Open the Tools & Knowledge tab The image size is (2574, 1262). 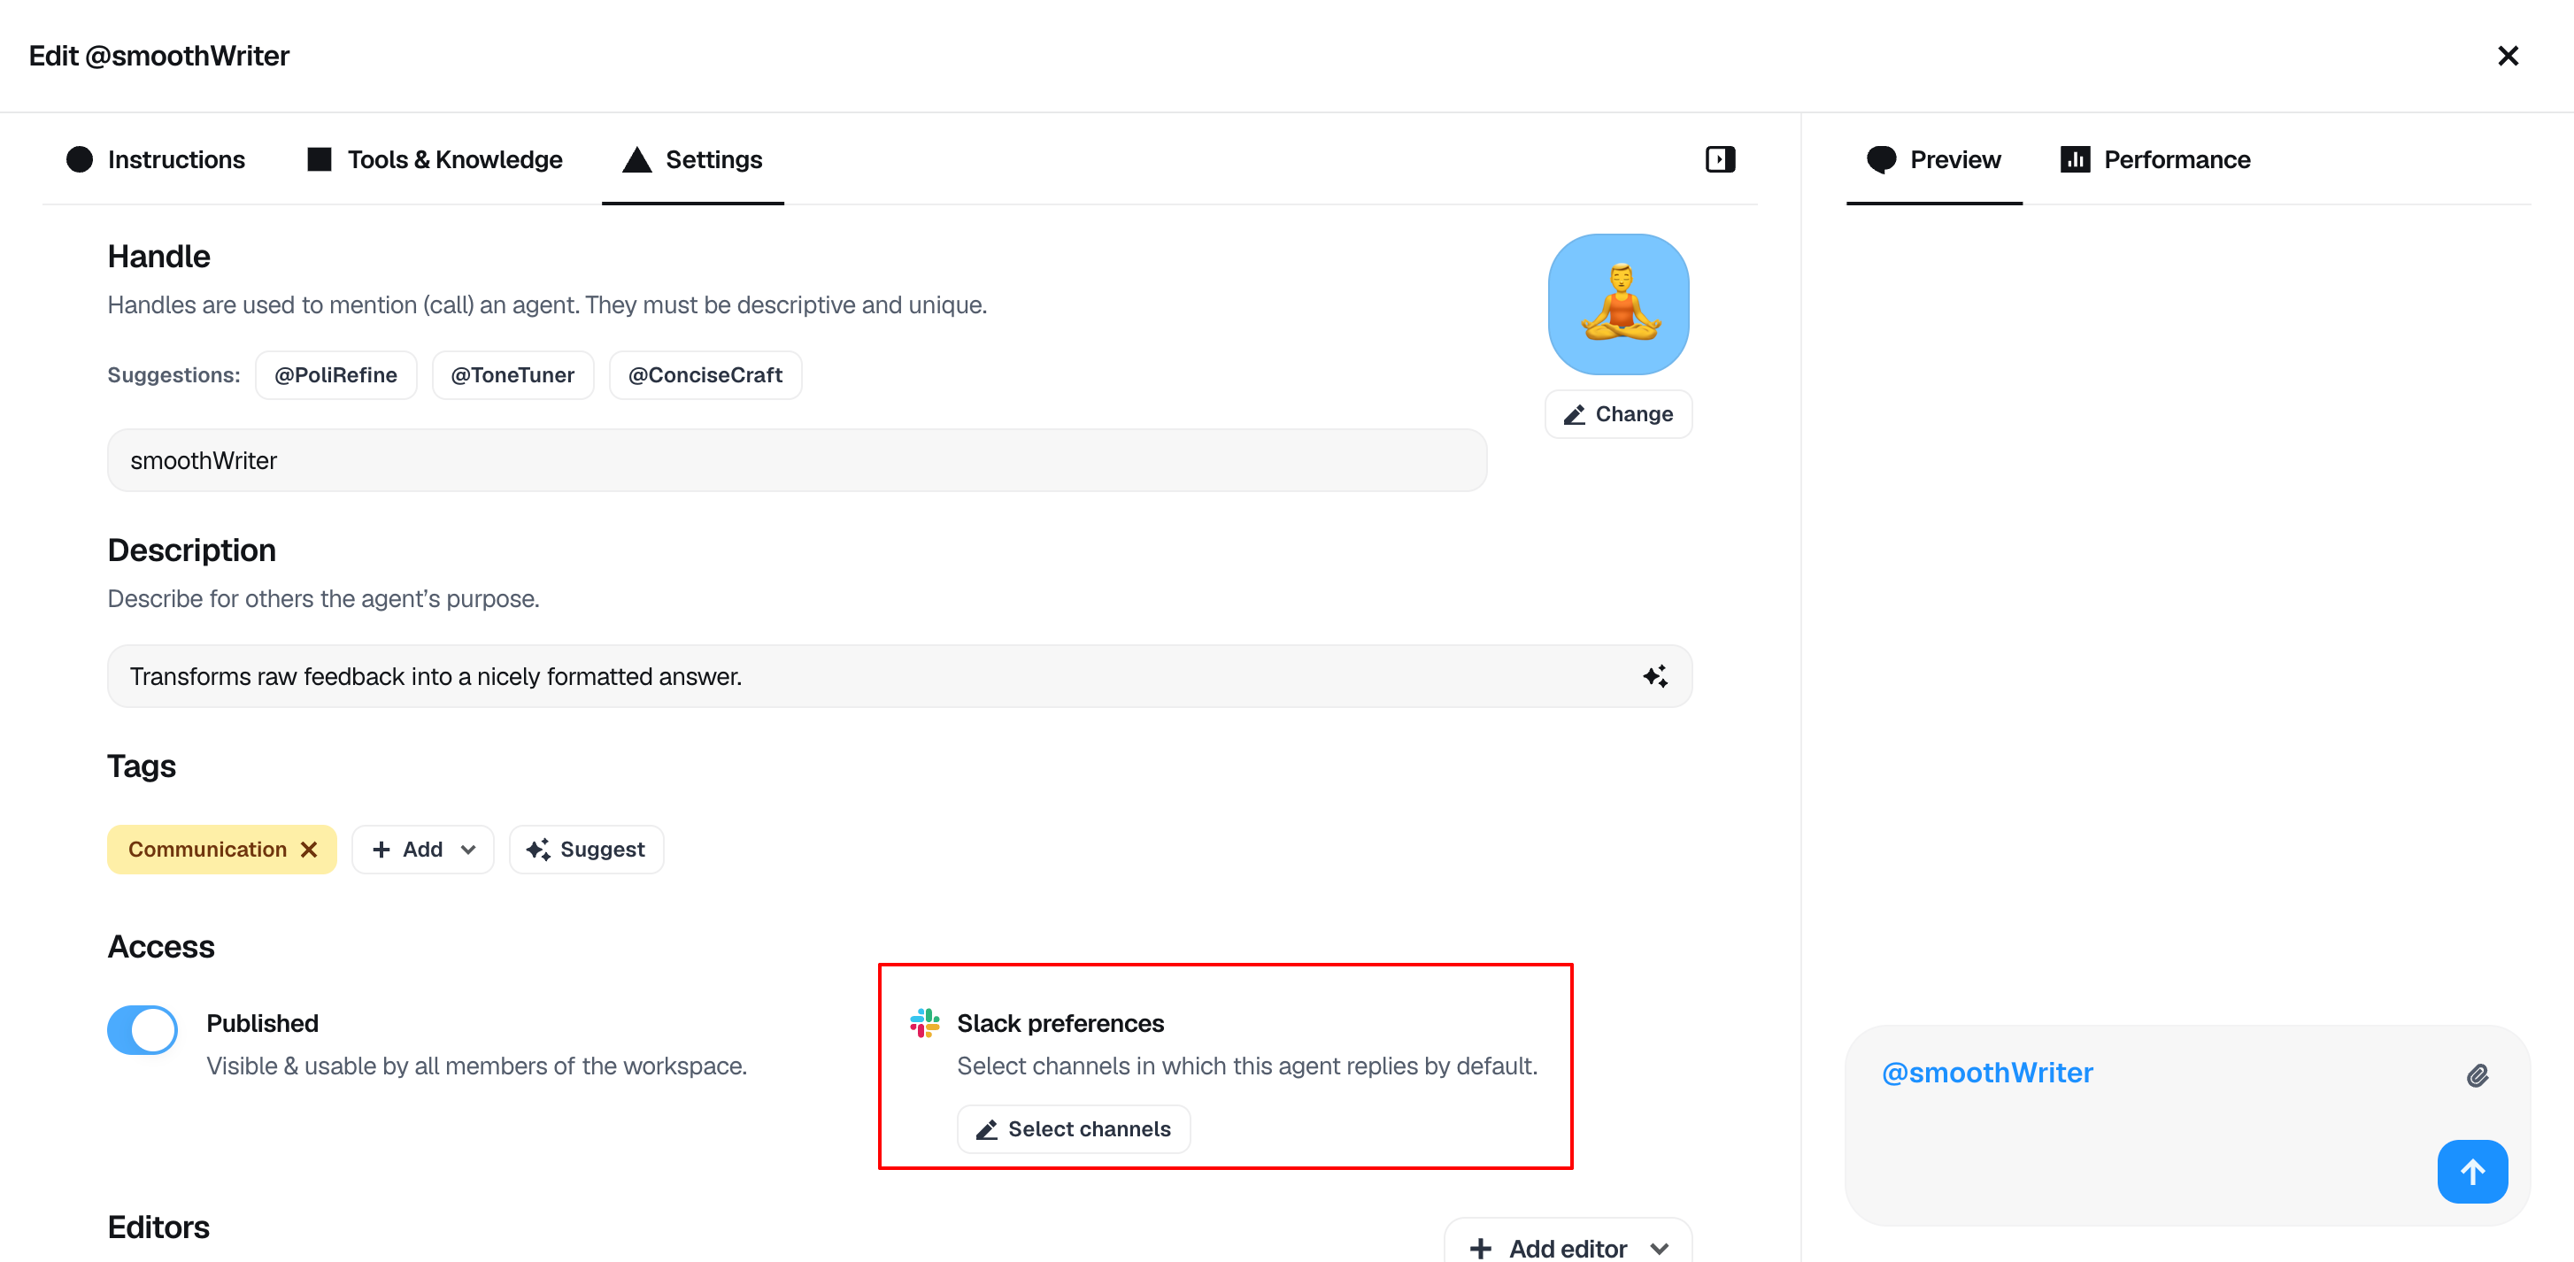pos(434,160)
